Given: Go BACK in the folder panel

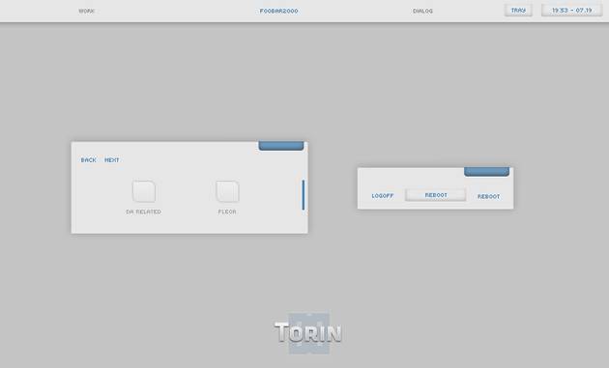Looking at the screenshot, I should click(89, 160).
